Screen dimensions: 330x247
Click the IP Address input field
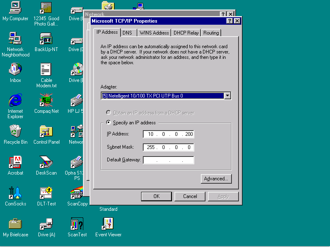coord(168,134)
